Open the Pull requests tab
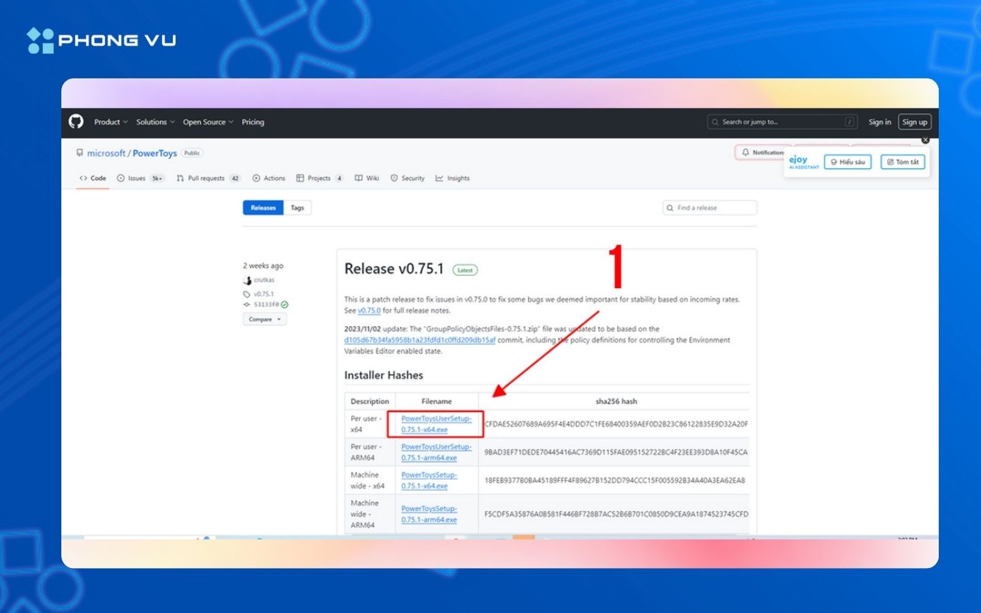This screenshot has height=613, width=981. (x=207, y=178)
